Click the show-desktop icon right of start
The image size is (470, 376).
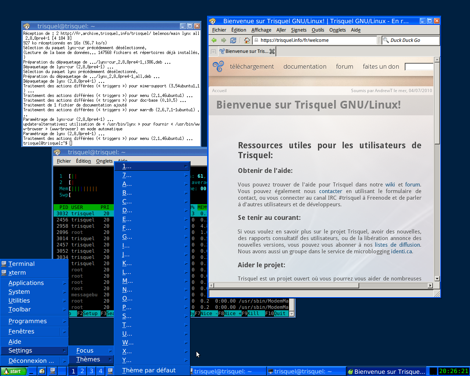pos(32,371)
